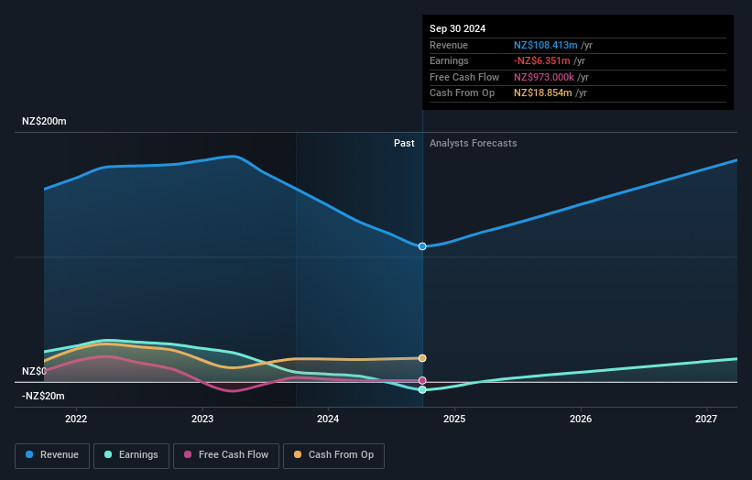Viewport: 752px width, 480px height.
Task: Click the -NZ$6.351m earnings value
Action: 542,60
